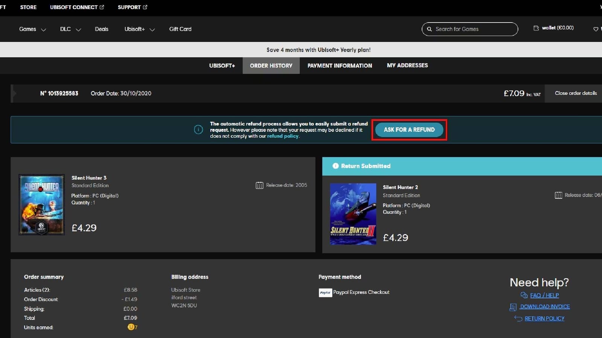Expand the Ubisoft+ navigation dropdown
The height and width of the screenshot is (338, 602).
coord(139,29)
